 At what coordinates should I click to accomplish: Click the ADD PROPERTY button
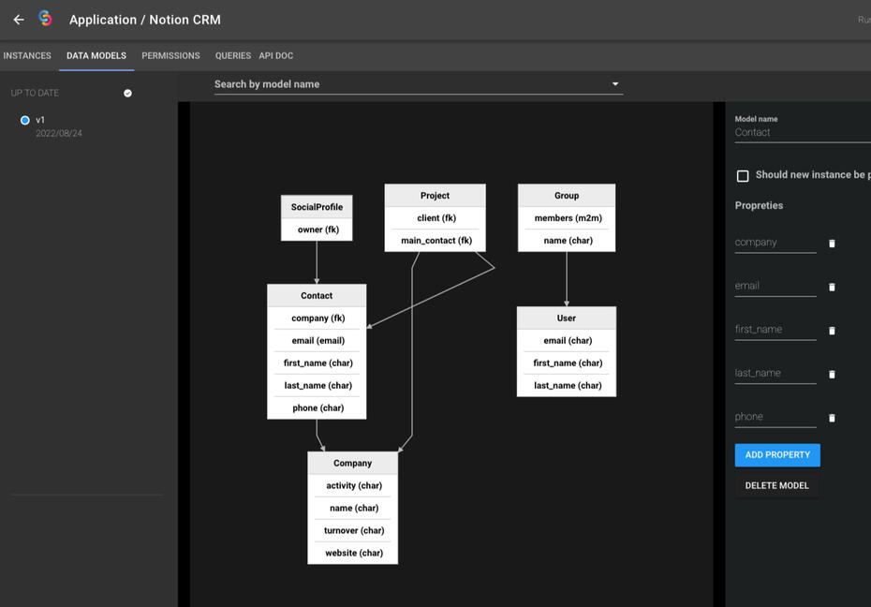coord(777,454)
